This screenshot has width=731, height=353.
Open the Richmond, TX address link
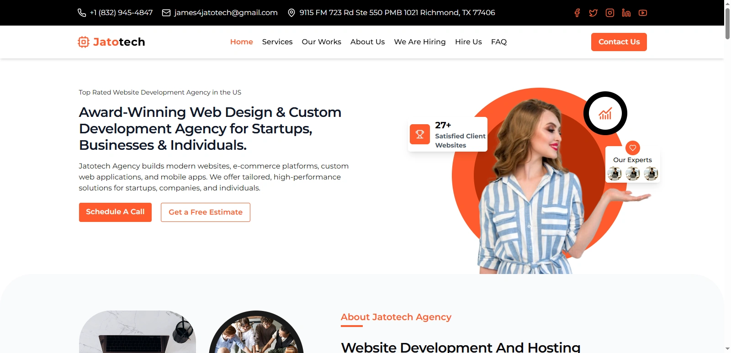397,13
